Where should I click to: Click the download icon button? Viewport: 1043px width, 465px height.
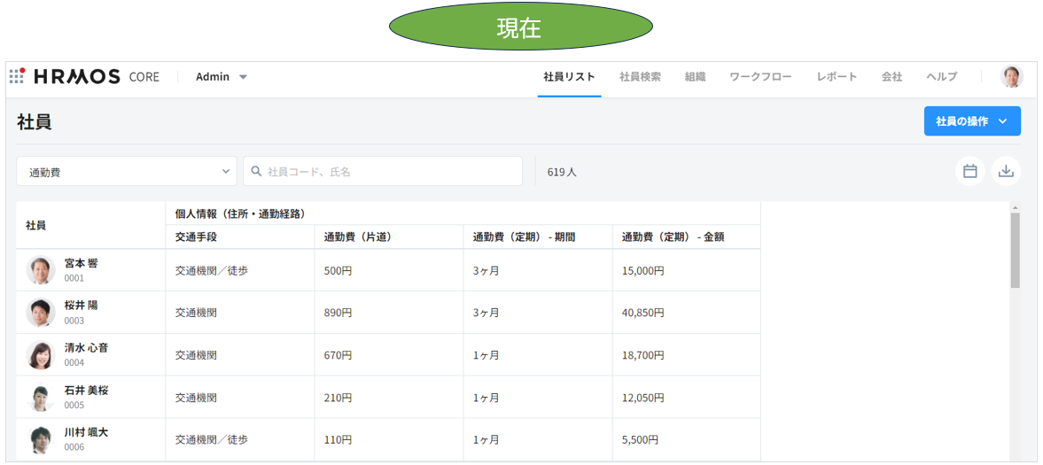(x=1006, y=172)
